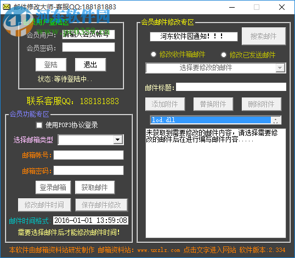Viewport: 295px width, 258px height.
Task: Click the 点击文字进入网站 text
Action: pos(209,250)
